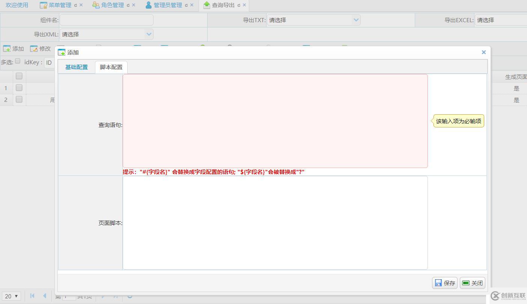Click the previous-page arrow icon
Screen dimensions: 527x304
pyautogui.click(x=45, y=296)
